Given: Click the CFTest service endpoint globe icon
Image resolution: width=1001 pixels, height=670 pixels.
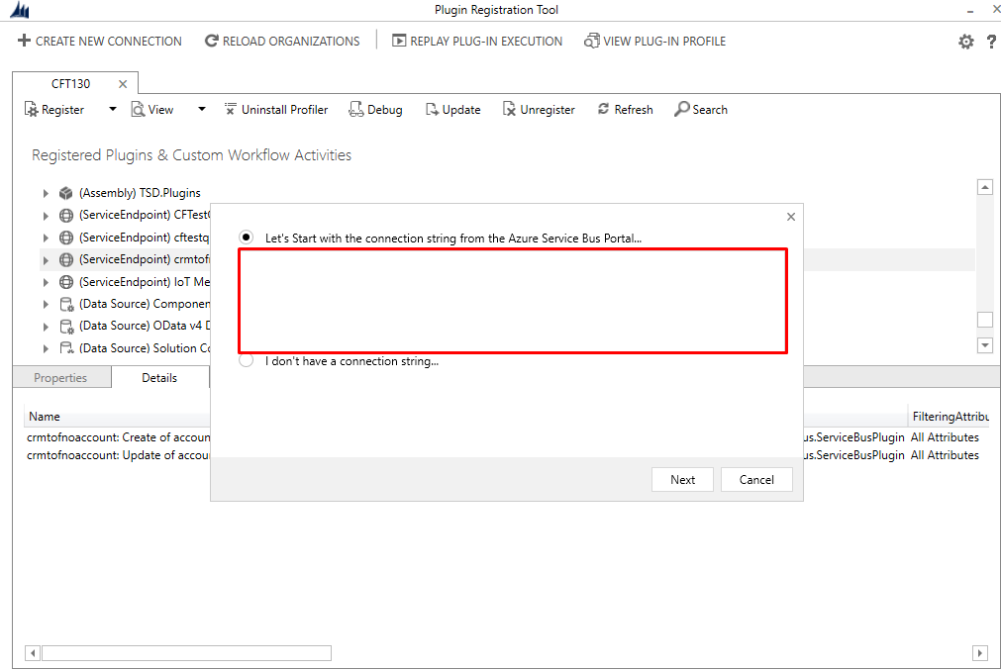Looking at the screenshot, I should 65,215.
